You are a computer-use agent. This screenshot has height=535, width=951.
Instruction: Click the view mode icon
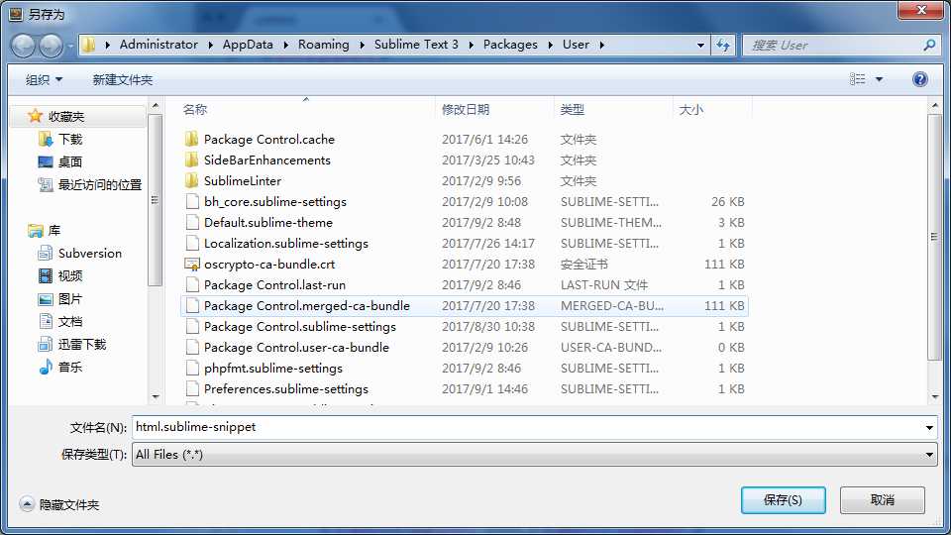click(x=857, y=79)
